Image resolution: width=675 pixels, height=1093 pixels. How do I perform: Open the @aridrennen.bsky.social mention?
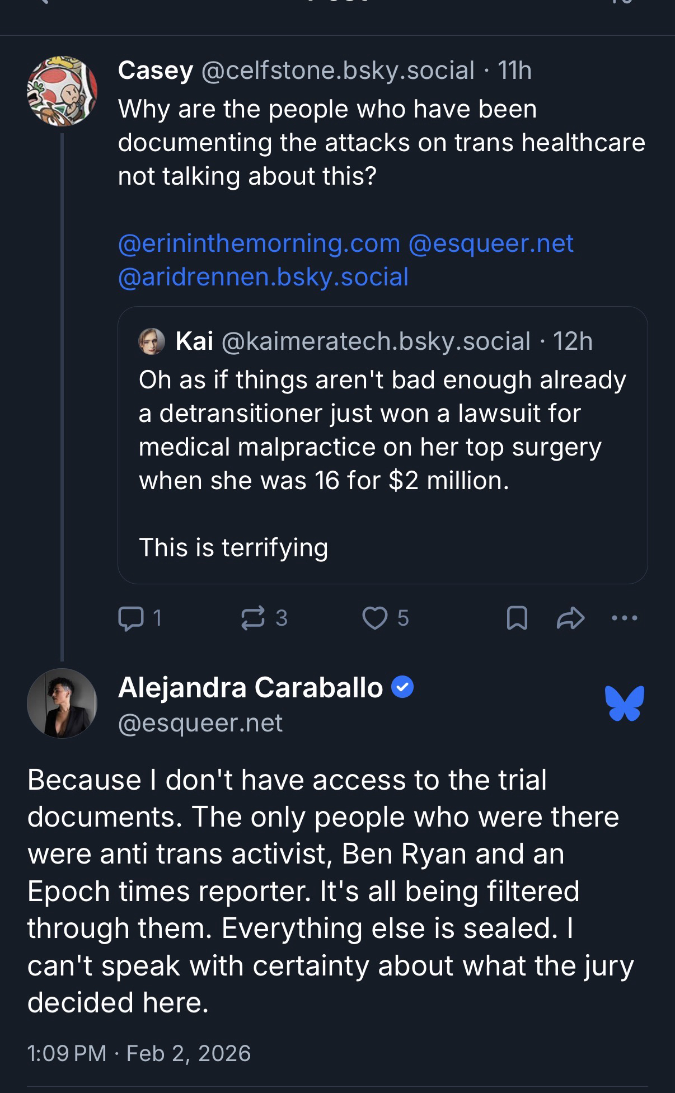263,277
